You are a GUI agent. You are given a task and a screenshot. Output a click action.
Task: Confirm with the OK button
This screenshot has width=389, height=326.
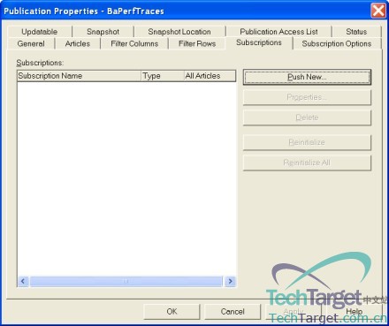click(172, 312)
